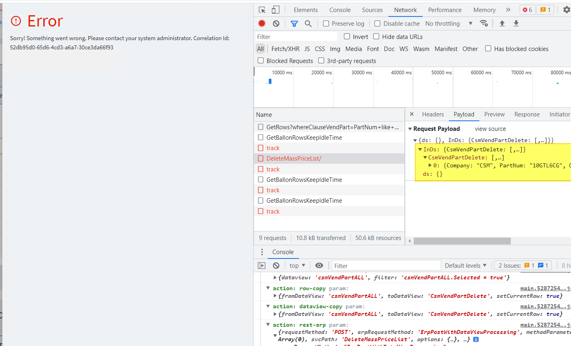Screen dimensions: 571x346
Task: Stop recording network log red button
Action: click(262, 24)
